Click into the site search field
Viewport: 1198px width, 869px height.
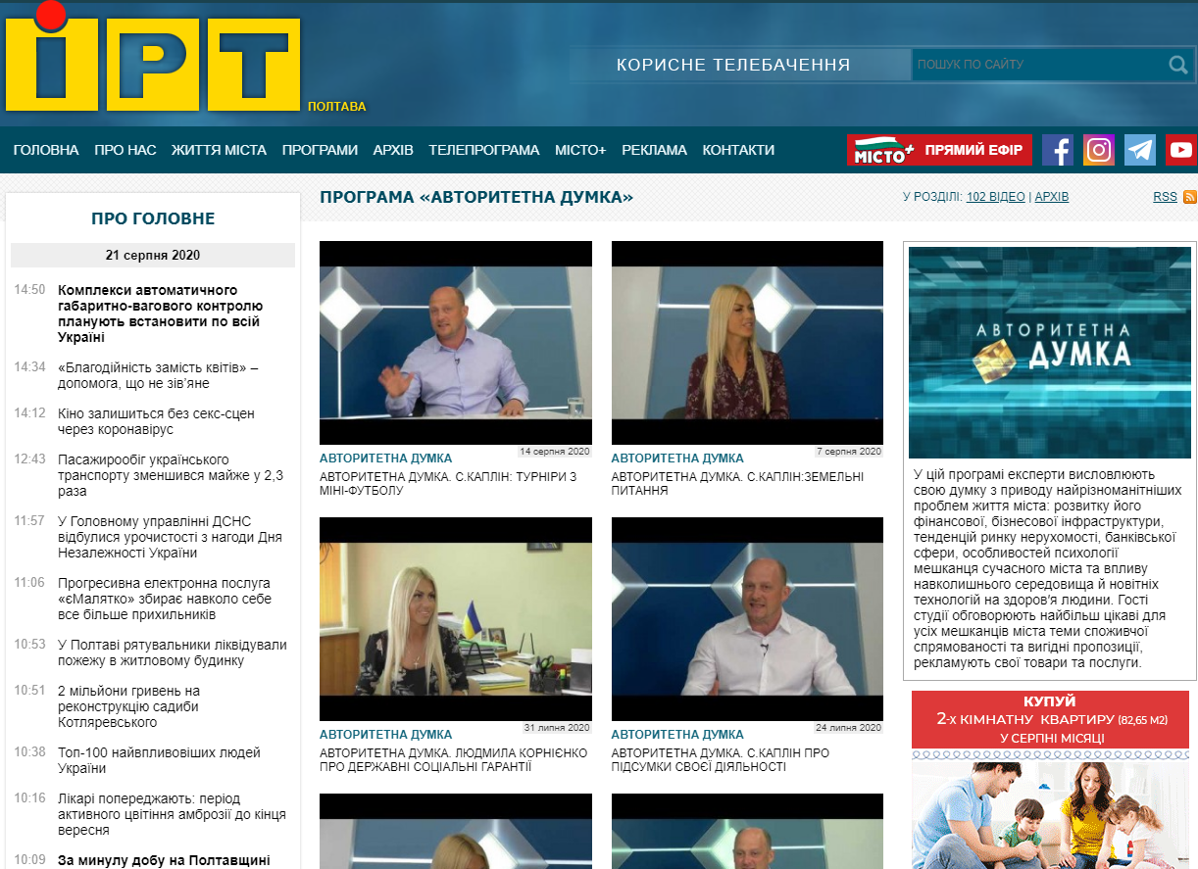pyautogui.click(x=1039, y=65)
